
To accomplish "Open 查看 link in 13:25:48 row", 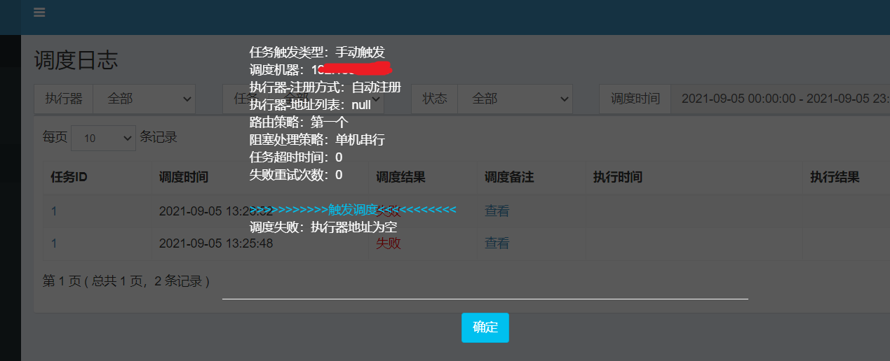I will (x=497, y=243).
